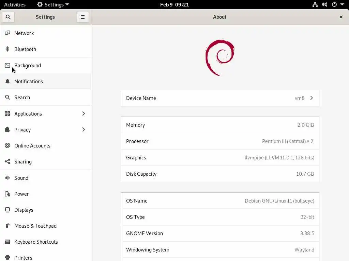This screenshot has height=261, width=349.
Task: Click the Network icon in sidebar
Action: tap(7, 33)
